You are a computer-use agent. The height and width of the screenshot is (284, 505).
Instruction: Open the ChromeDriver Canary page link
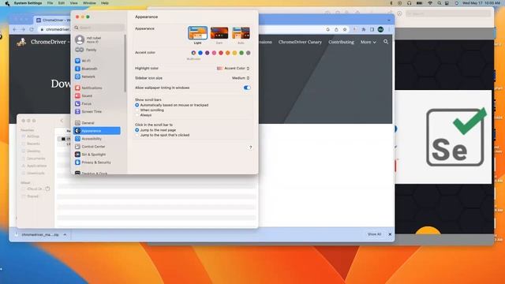click(x=300, y=42)
